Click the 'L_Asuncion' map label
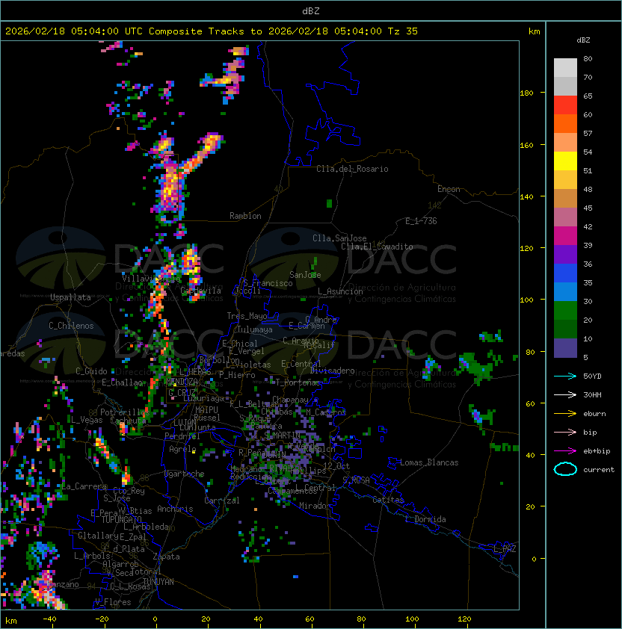 click(x=340, y=291)
